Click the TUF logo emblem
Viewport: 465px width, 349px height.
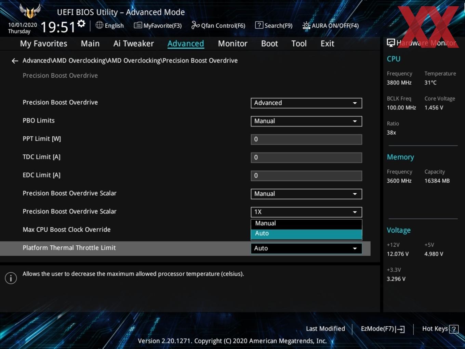coord(30,11)
